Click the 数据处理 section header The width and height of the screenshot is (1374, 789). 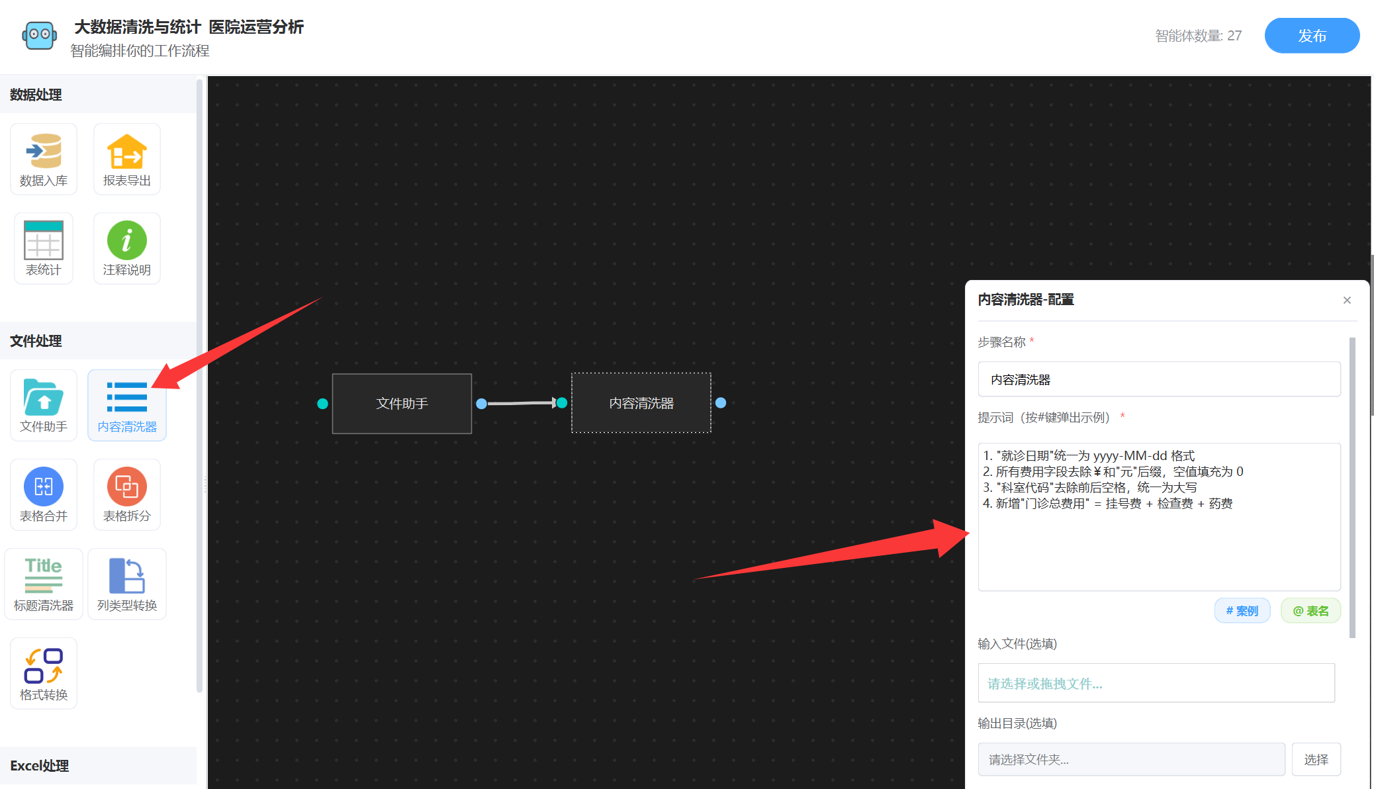(x=98, y=95)
